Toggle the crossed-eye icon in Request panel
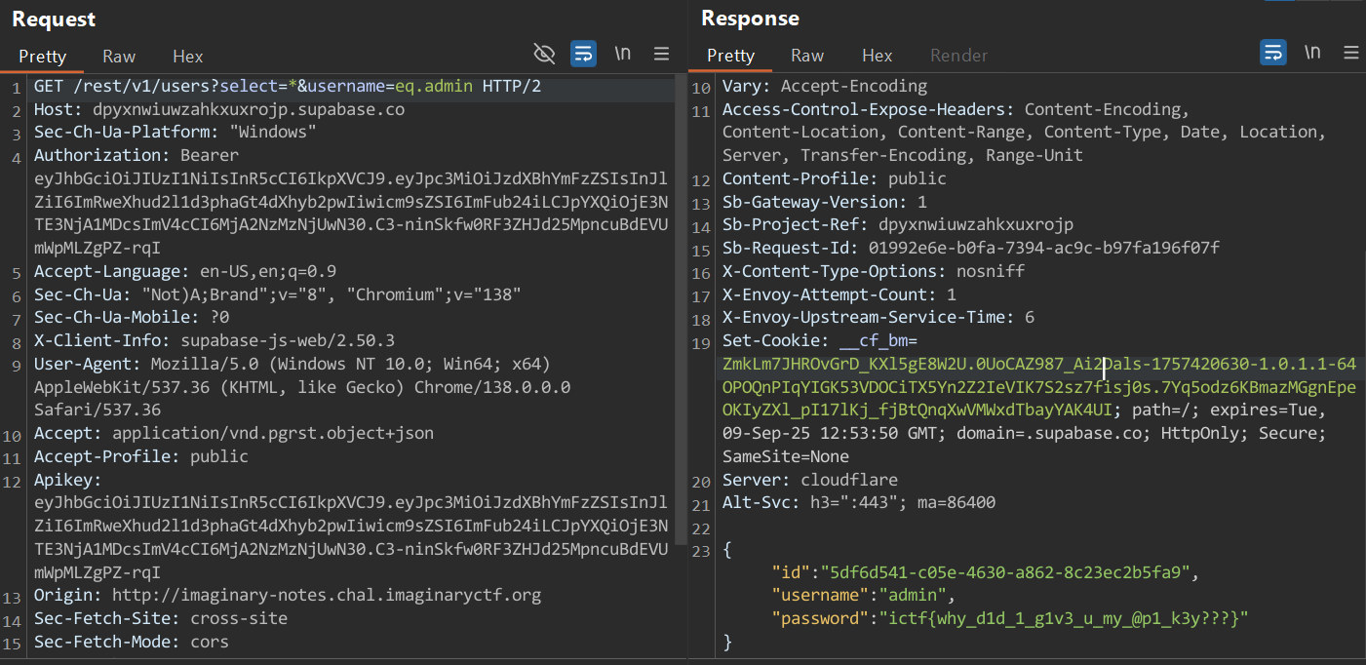1366x665 pixels. tap(544, 53)
